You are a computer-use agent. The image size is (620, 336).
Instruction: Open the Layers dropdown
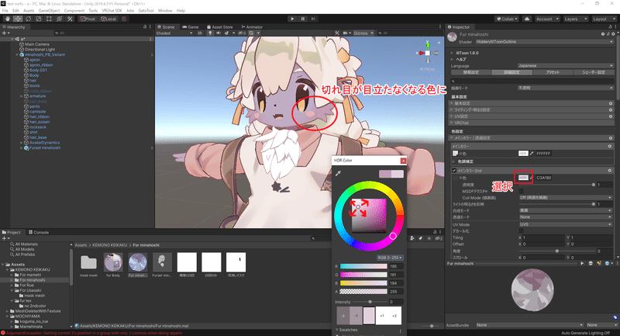pos(574,19)
